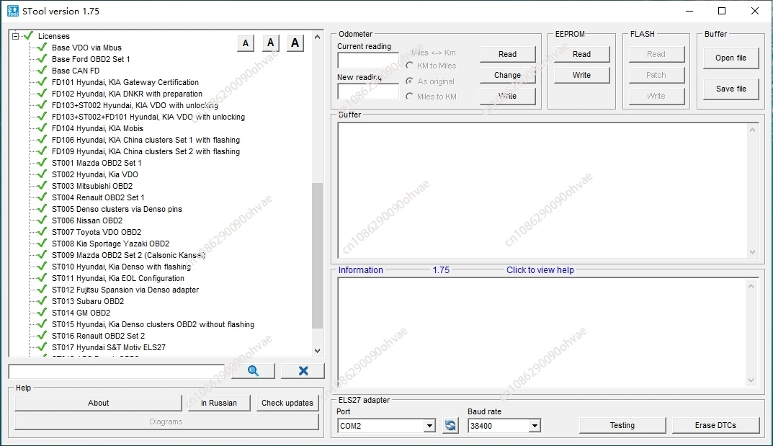Screen dimensions: 773x446
Task: Select ST007 Toyota VDO OBD2 item
Action: [97, 232]
